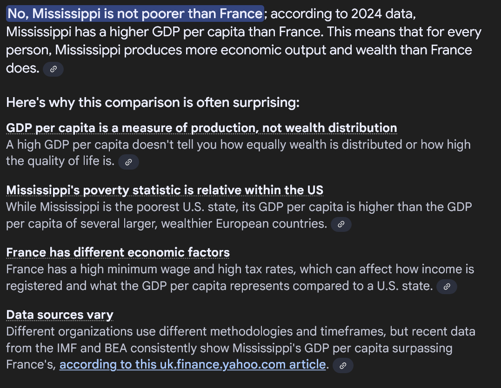The image size is (501, 388).
Task: Click paragraph starting 'A high GDP per capita doesn't'
Action: point(238,153)
